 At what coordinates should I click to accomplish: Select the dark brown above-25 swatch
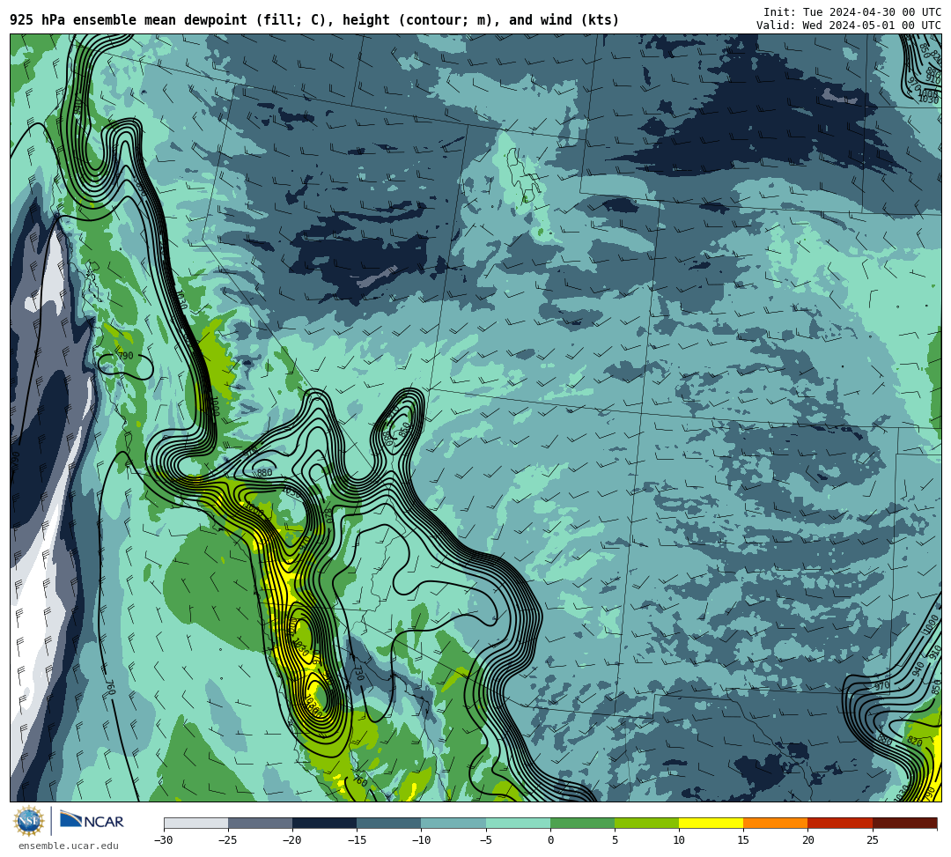(x=904, y=823)
